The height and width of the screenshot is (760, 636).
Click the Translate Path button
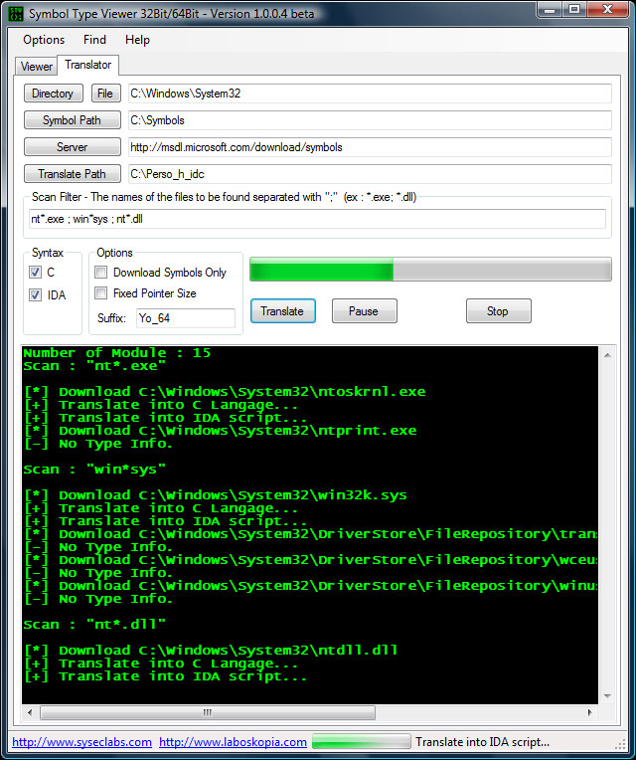pos(73,173)
